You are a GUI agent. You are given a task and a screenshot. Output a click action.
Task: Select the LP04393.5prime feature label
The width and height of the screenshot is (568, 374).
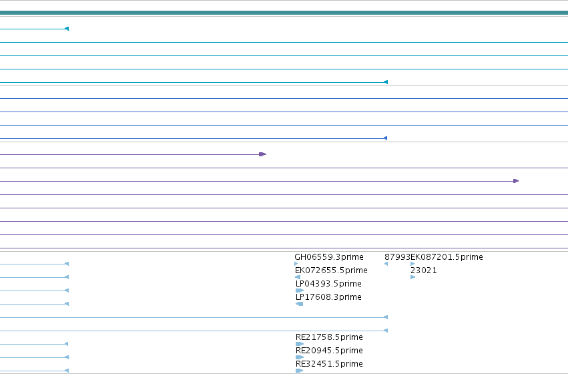[328, 284]
